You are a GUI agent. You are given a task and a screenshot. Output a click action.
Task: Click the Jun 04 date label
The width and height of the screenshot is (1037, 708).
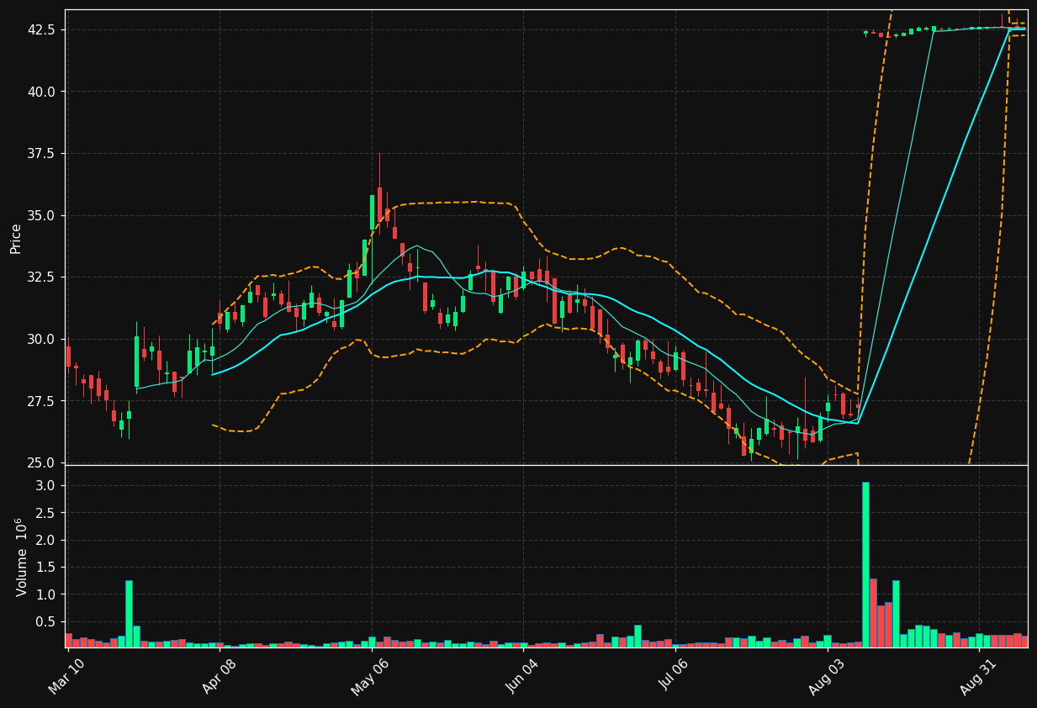(x=522, y=677)
